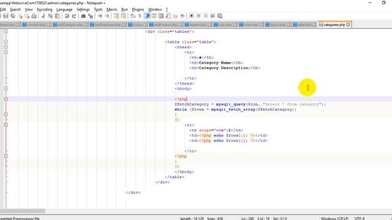Print the document using the printer icon
The height and width of the screenshot is (220, 392).
click(34, 16)
